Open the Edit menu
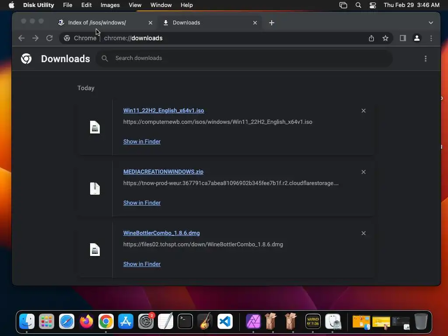Image resolution: width=448 pixels, height=336 pixels. coord(86,5)
